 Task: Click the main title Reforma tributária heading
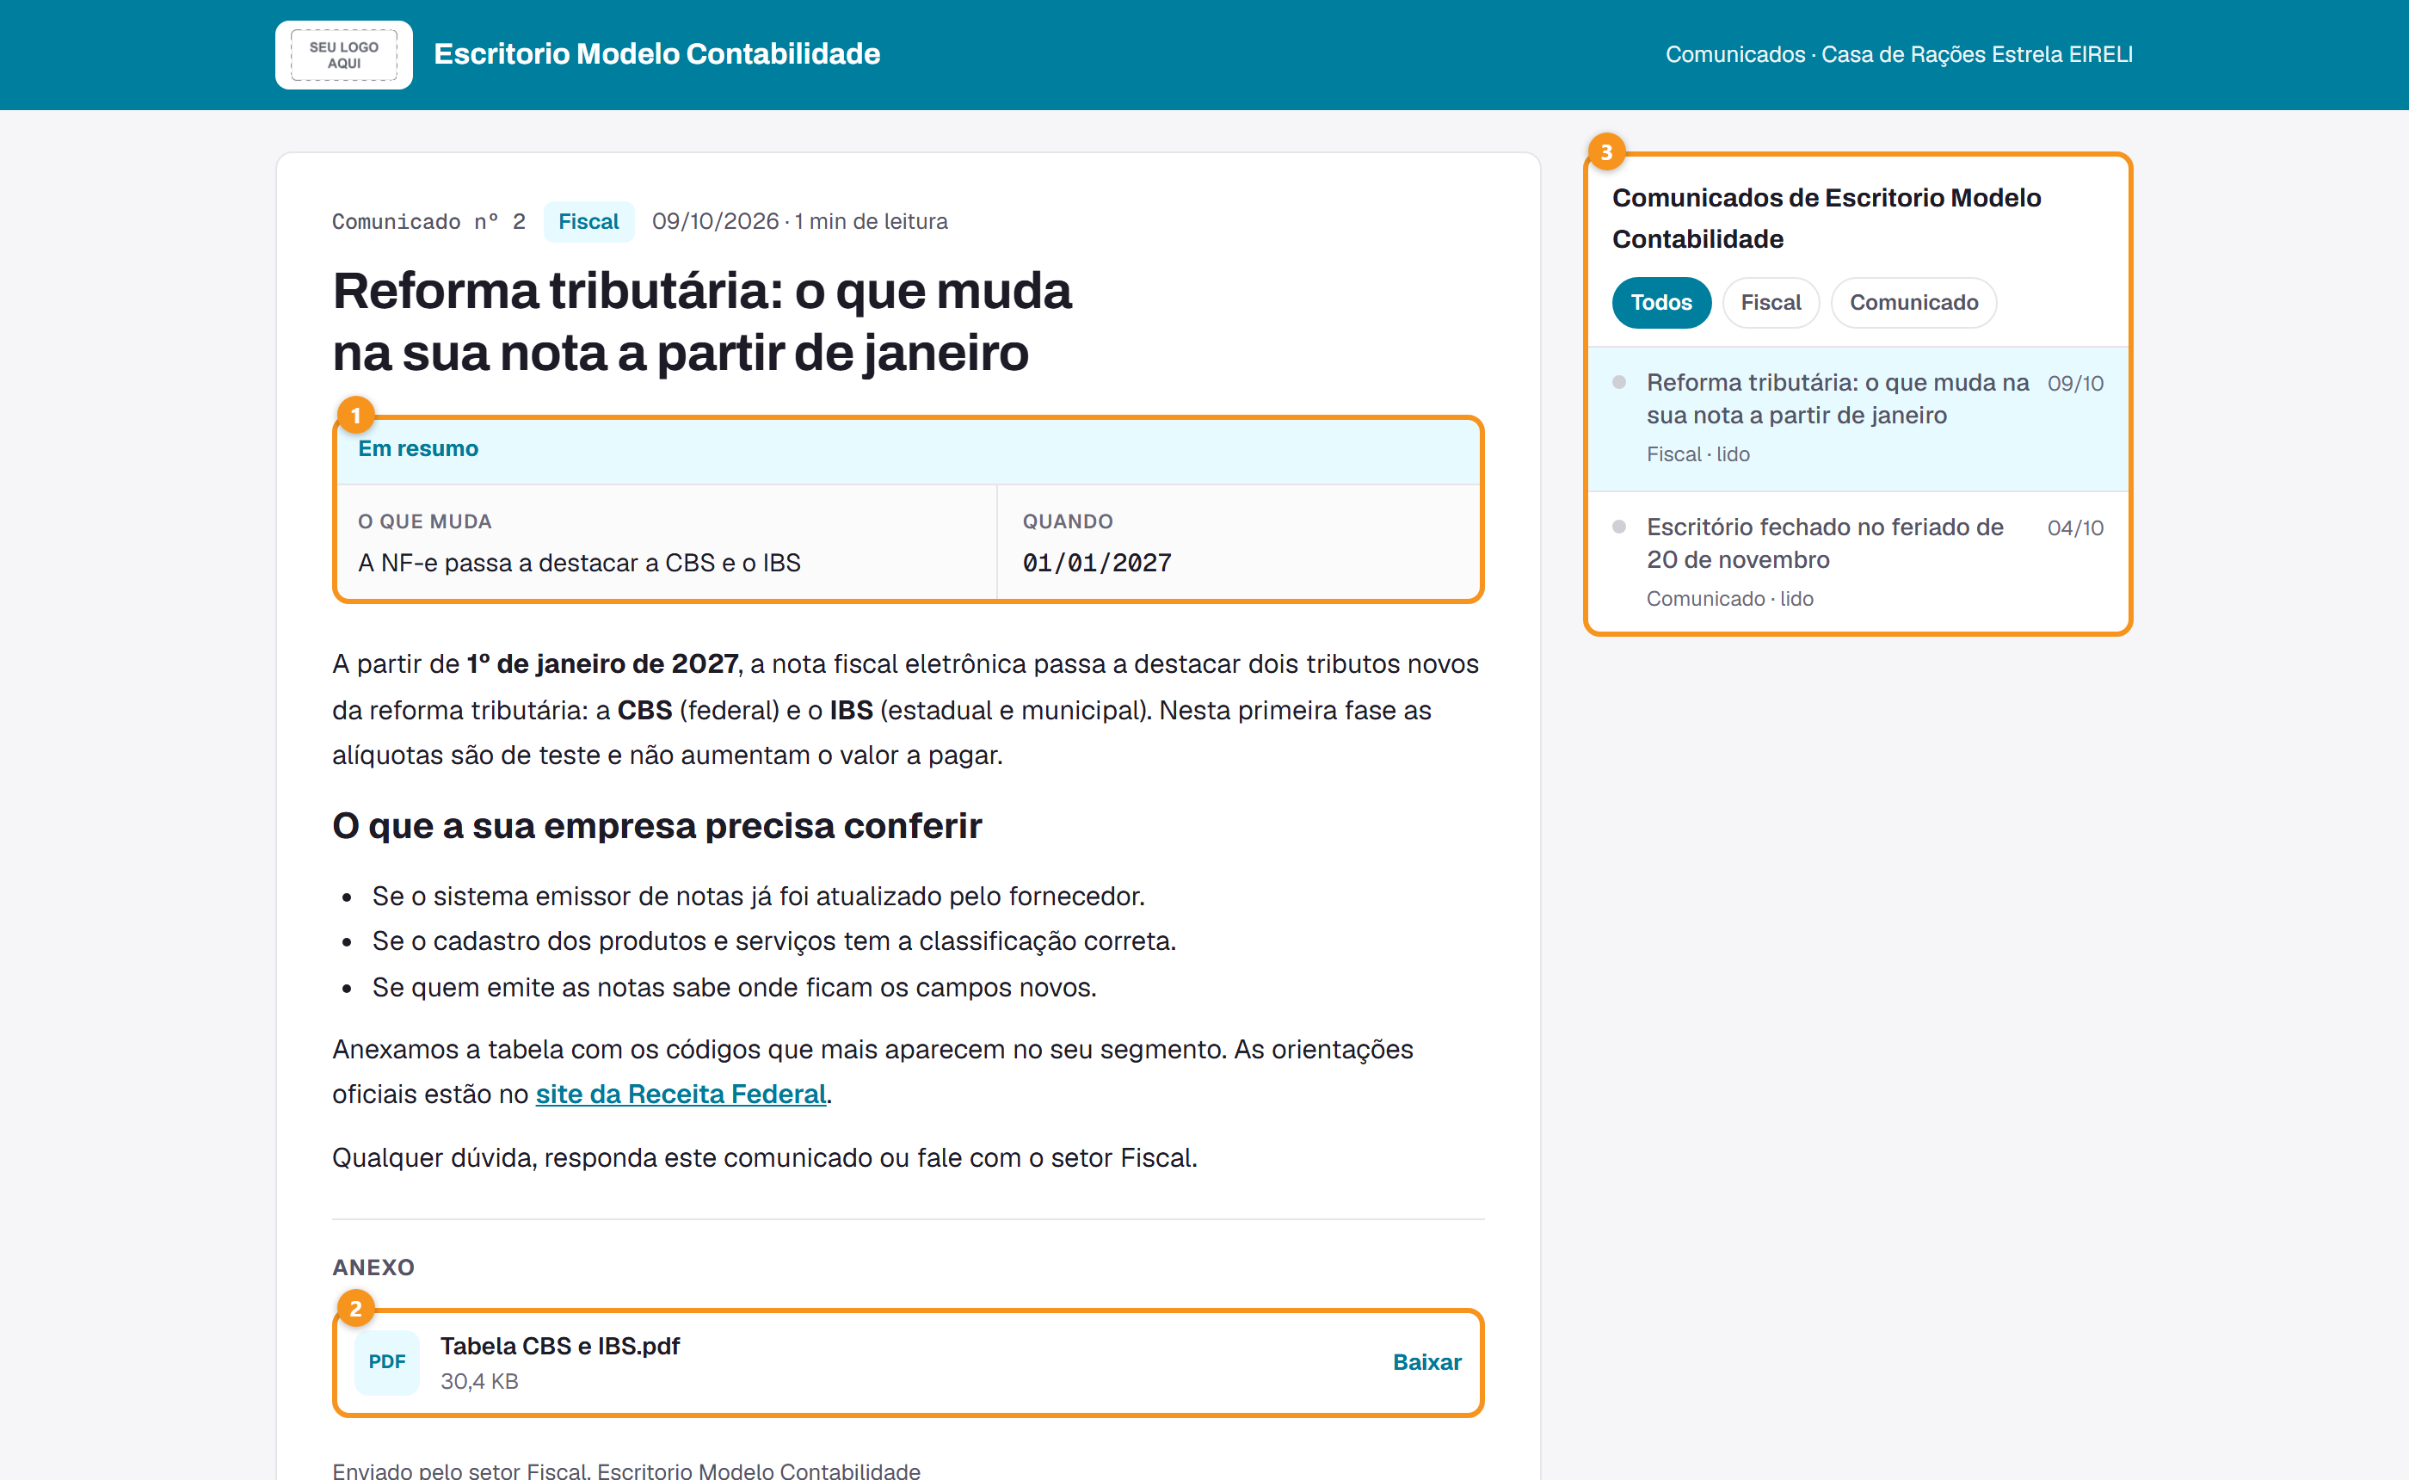(701, 321)
